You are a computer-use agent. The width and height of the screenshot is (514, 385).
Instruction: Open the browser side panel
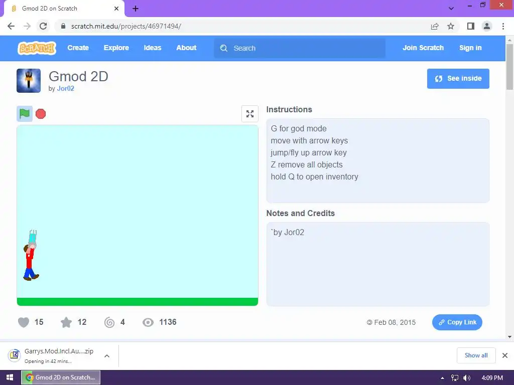tap(471, 26)
